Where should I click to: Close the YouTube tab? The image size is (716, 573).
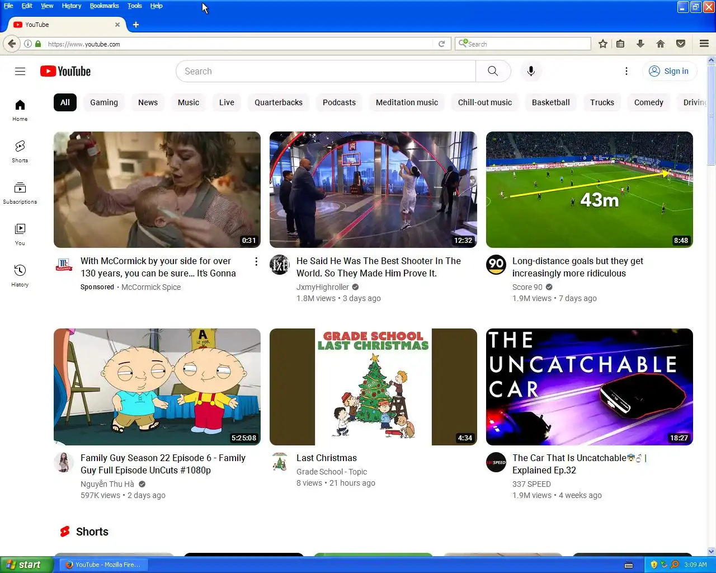coord(117,25)
